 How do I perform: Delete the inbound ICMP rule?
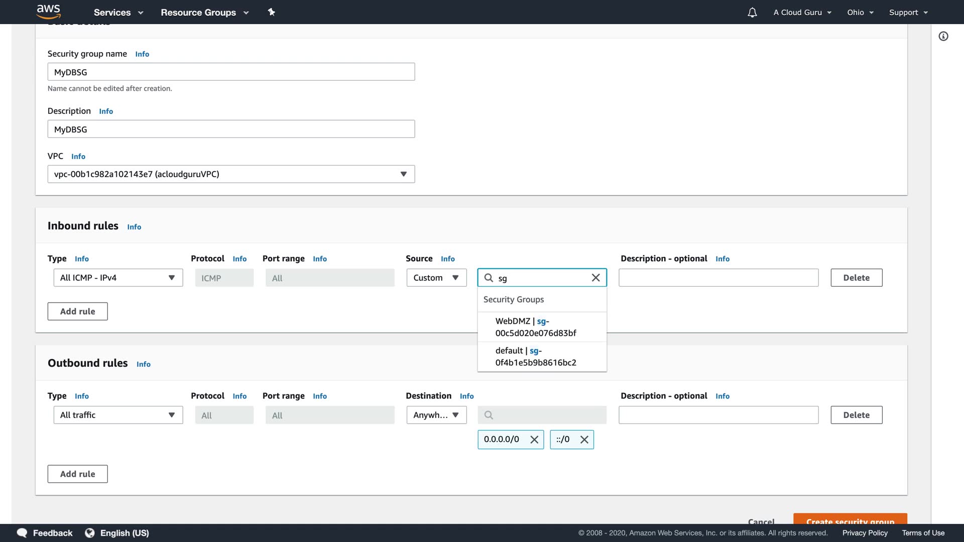tap(856, 278)
